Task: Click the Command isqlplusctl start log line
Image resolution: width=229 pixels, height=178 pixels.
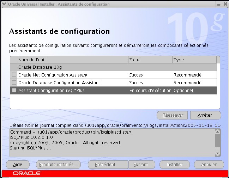Action: coord(71,132)
